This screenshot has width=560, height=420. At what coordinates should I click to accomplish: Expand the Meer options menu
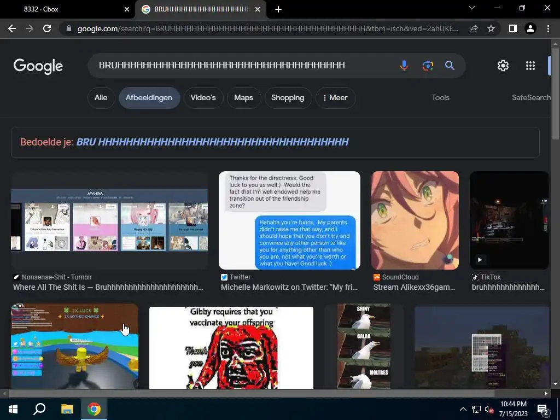coord(335,97)
